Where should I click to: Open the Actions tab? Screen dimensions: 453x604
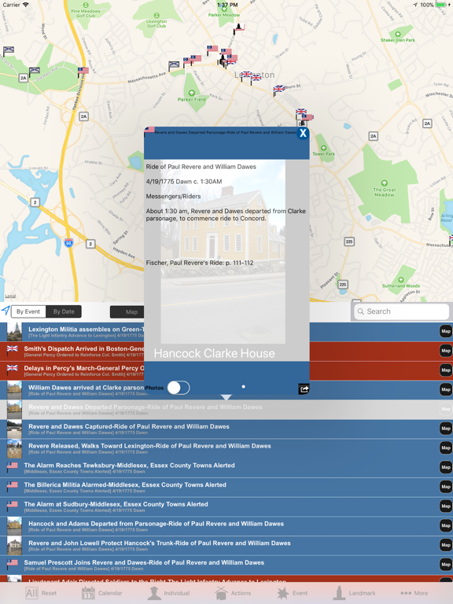(233, 593)
